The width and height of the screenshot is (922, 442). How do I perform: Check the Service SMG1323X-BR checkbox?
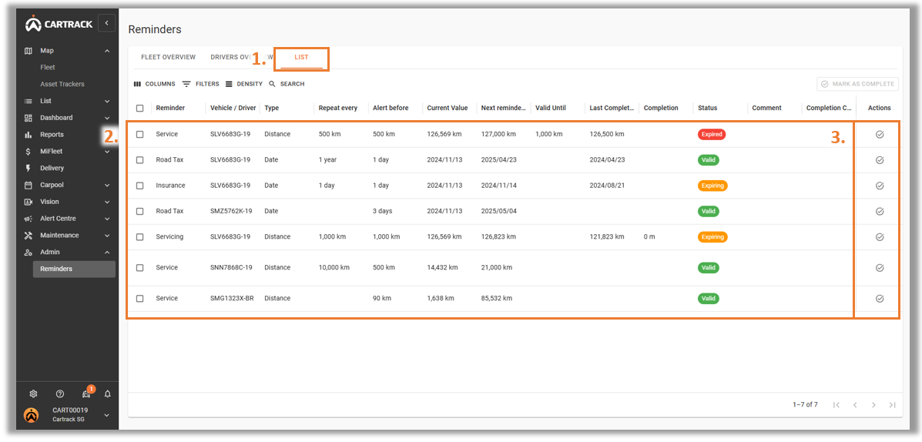click(139, 298)
